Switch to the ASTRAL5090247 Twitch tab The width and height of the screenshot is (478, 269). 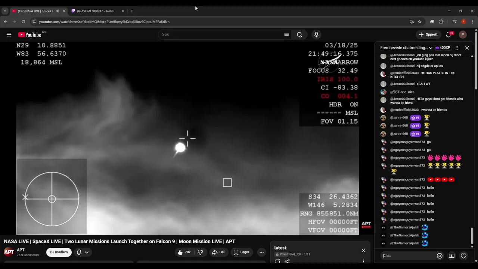pos(97,11)
